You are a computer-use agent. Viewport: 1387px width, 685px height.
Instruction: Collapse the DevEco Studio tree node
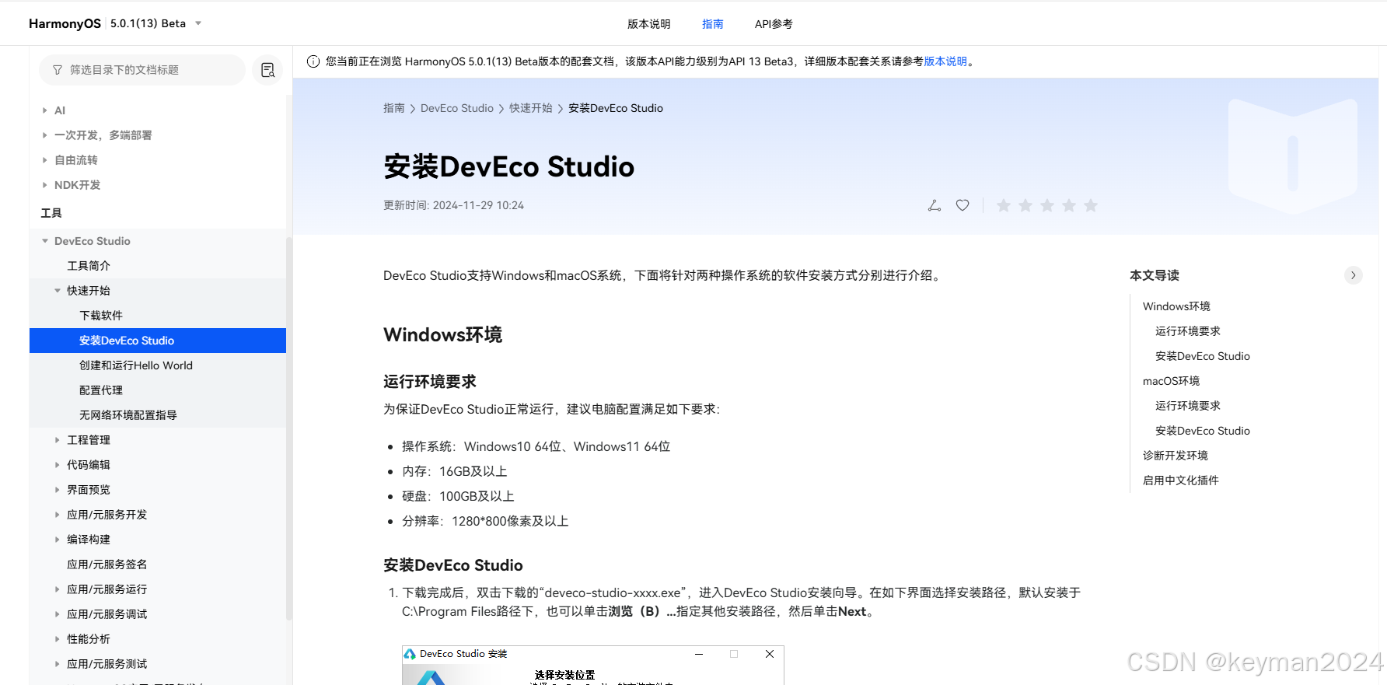click(45, 241)
